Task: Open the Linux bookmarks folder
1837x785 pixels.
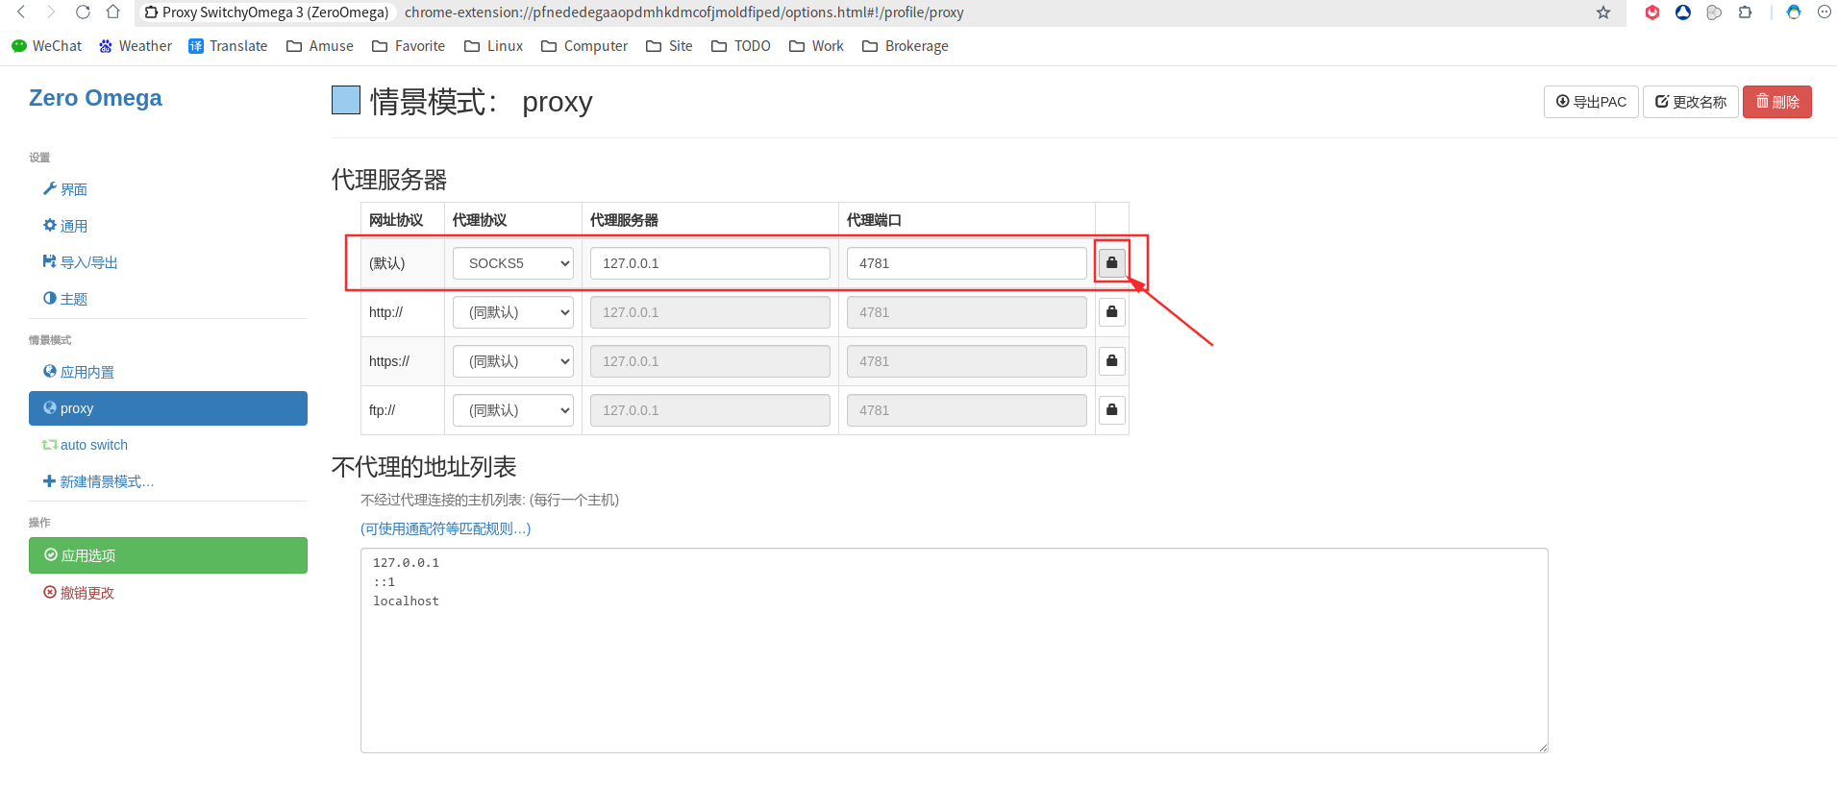Action: (x=493, y=46)
